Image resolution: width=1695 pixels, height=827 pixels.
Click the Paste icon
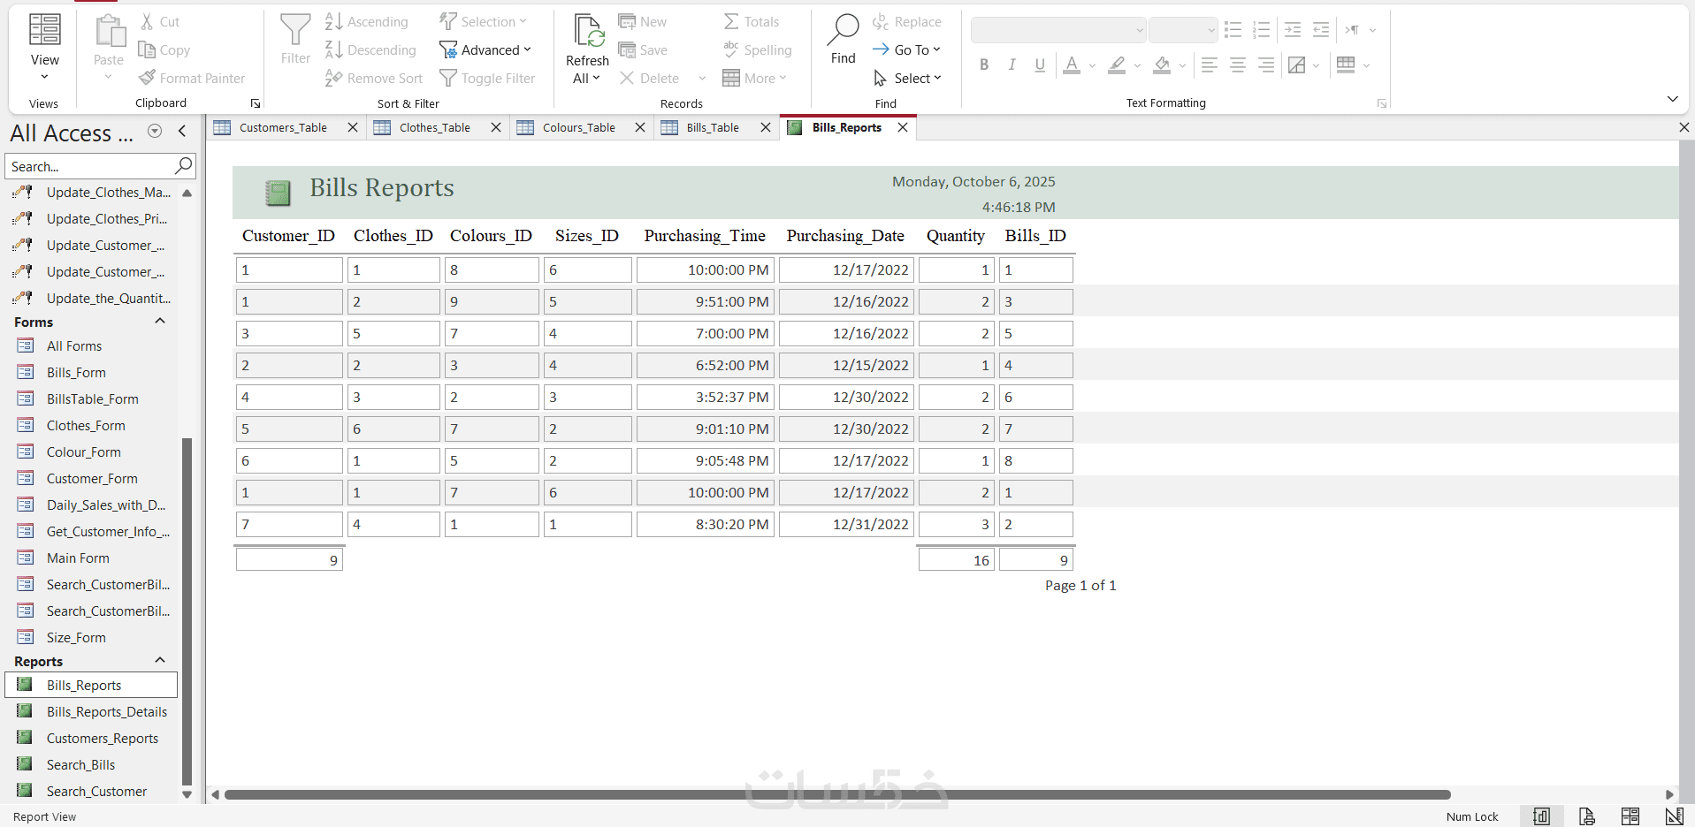(x=110, y=32)
